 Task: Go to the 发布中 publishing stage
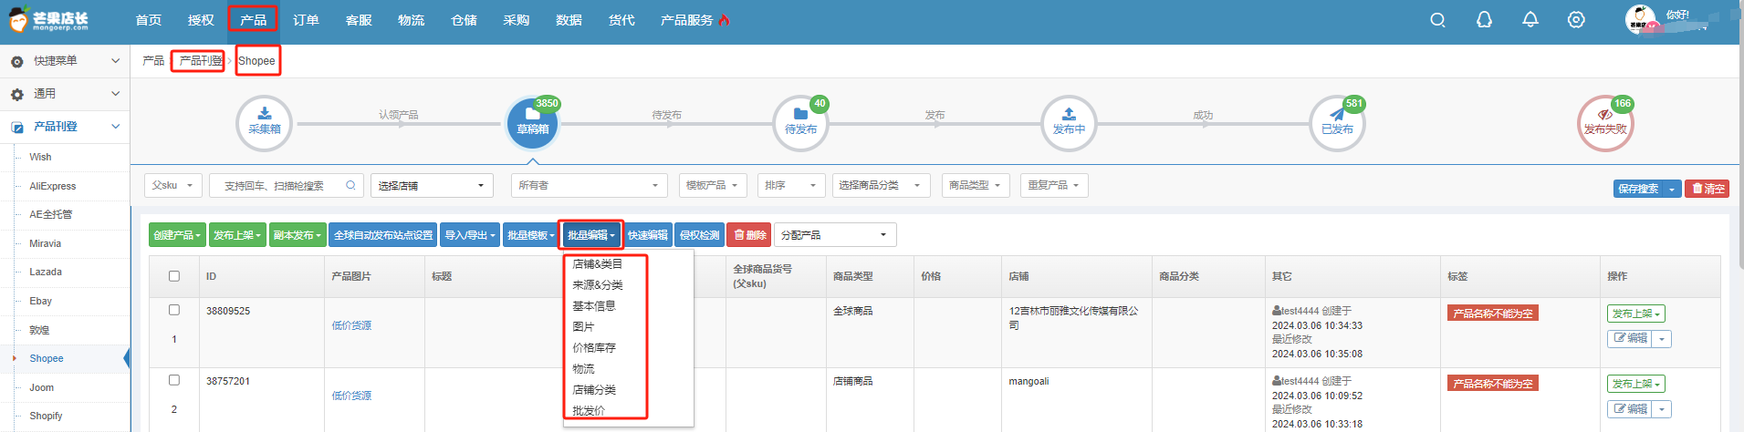tap(1069, 123)
